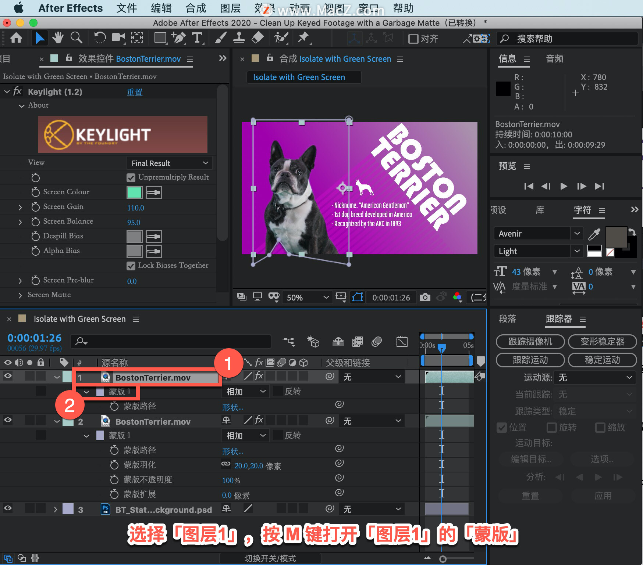The height and width of the screenshot is (565, 643).
Task: Open the 编辑 menu
Action: tap(161, 8)
